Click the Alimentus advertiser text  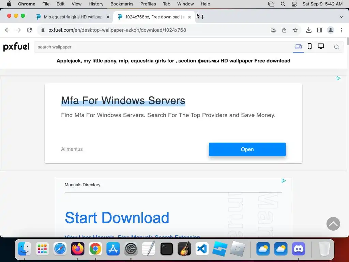(72, 149)
